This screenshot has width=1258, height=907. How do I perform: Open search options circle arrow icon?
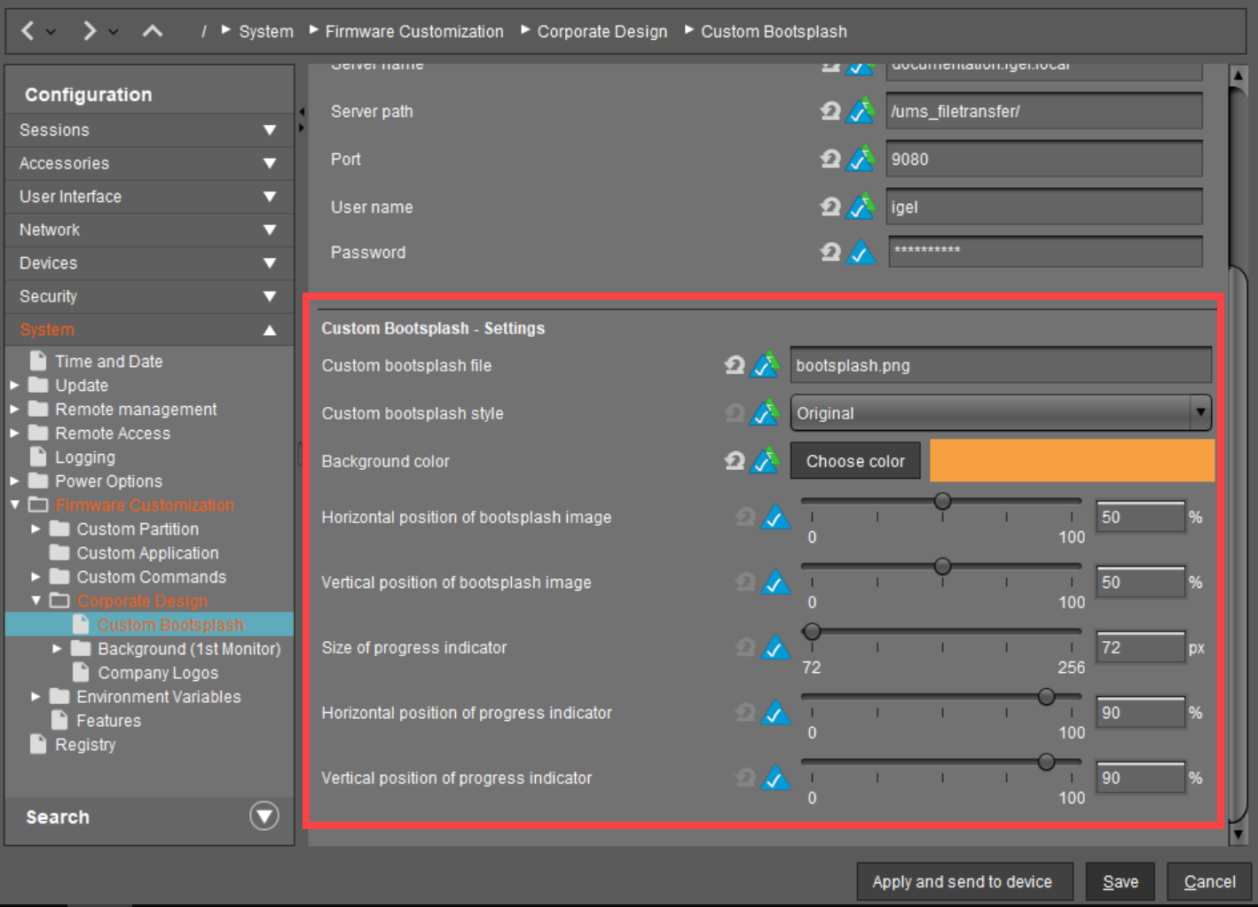264,816
